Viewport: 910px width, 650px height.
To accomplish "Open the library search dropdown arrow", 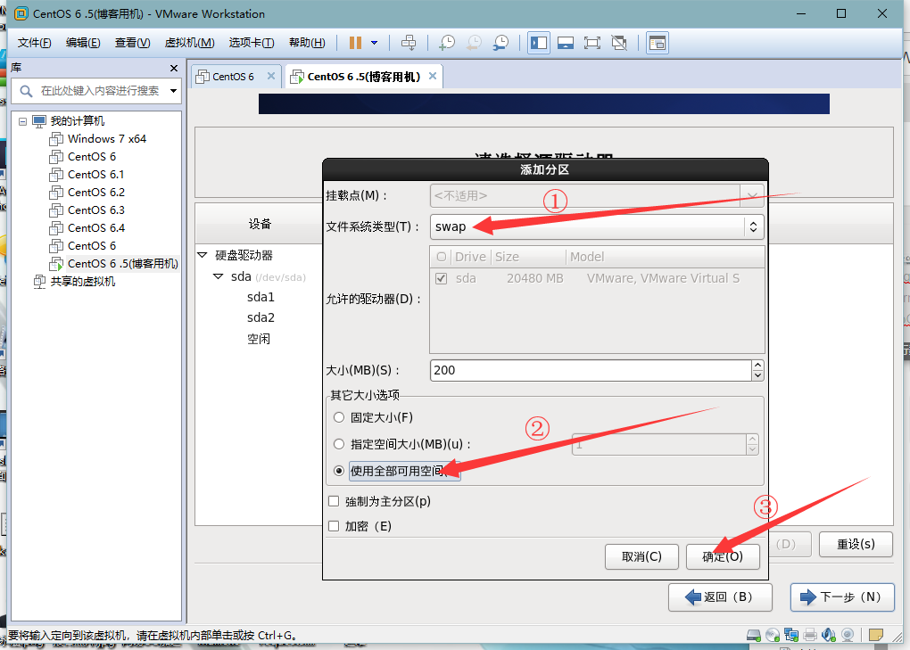I will (173, 91).
